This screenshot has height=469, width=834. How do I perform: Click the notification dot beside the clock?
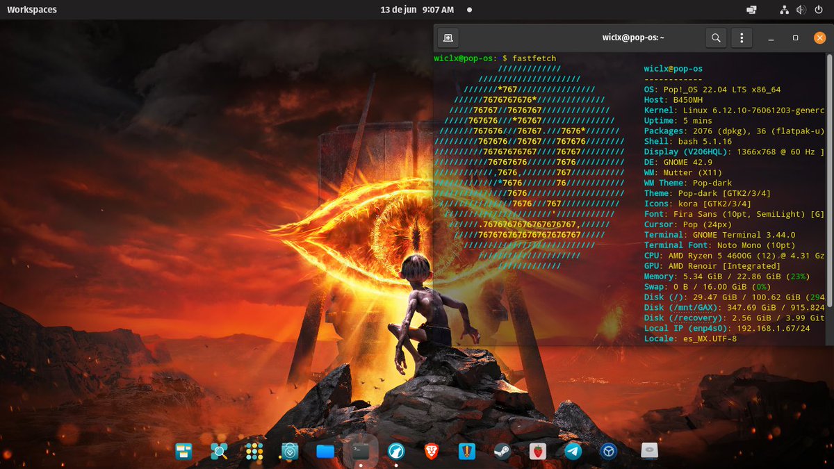tap(469, 10)
